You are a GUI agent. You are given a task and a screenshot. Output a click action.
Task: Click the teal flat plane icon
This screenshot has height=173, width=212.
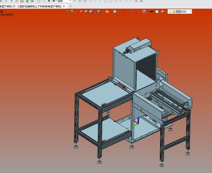coord(162,12)
